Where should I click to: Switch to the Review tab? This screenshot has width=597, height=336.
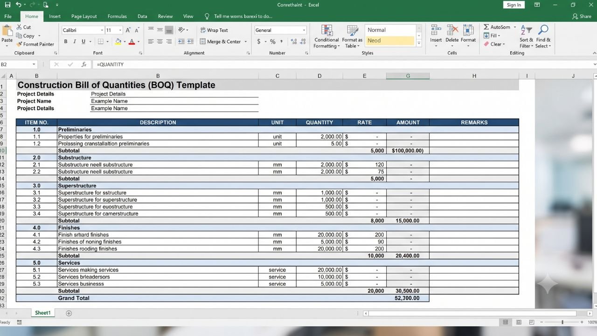point(165,16)
